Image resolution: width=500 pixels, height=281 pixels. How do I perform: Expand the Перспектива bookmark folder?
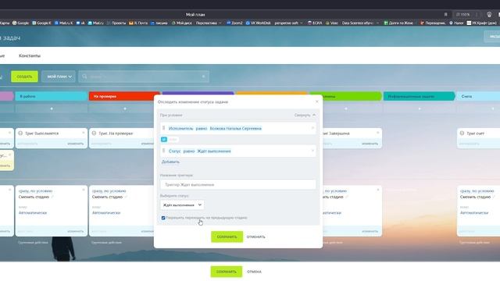pos(209,23)
